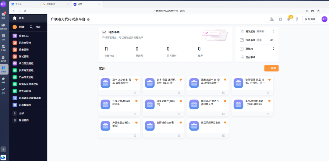This screenshot has width=329, height=161.
Task: Open 供应商流程组 in sidebar
Action: pyautogui.click(x=28, y=70)
